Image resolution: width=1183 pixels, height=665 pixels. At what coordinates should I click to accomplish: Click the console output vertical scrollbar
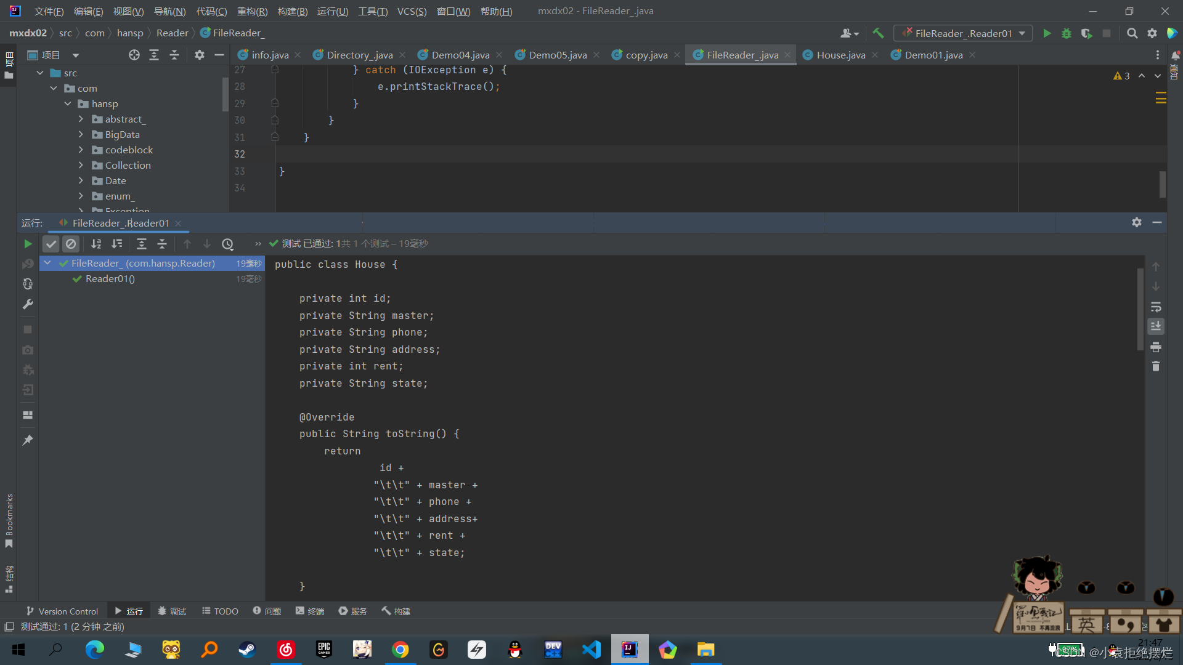pyautogui.click(x=1140, y=308)
